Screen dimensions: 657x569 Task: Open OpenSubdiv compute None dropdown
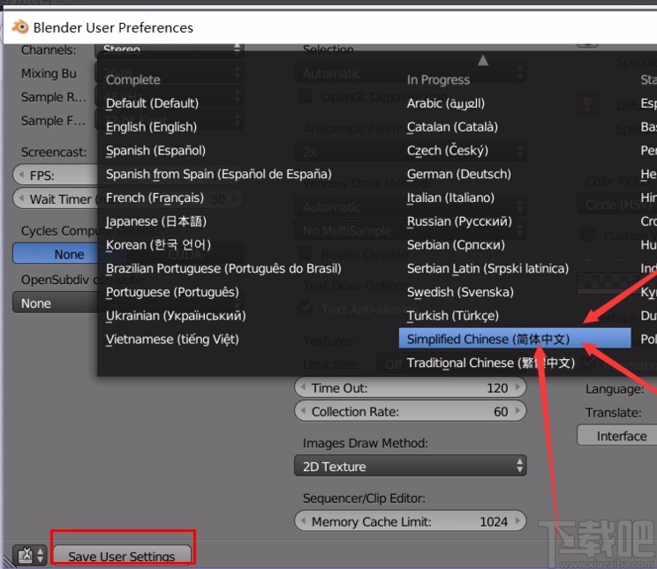tap(56, 303)
